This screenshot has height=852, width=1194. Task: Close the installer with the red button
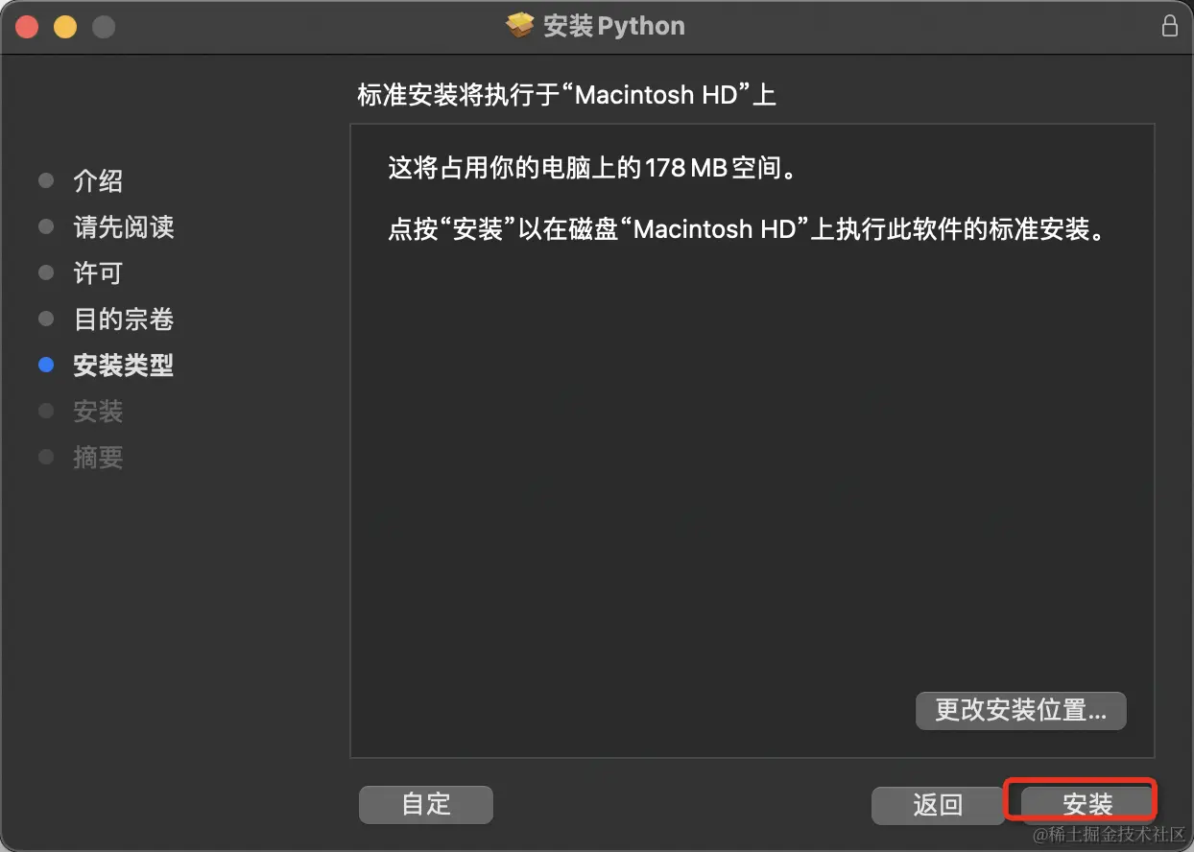[x=27, y=27]
